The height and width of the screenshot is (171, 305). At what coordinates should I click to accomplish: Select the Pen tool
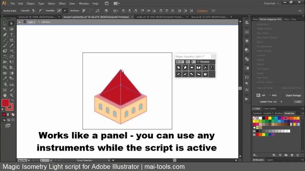(x=5, y=35)
